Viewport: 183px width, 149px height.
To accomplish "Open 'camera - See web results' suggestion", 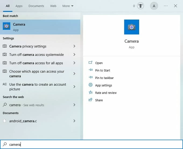I will pos(27,105).
